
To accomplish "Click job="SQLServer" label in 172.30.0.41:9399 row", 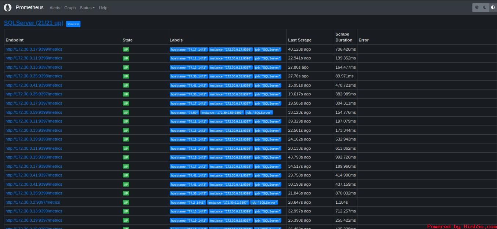I will point(267,184).
